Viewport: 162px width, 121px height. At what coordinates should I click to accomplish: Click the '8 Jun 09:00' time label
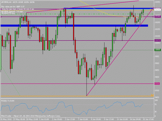[x=96, y=119]
